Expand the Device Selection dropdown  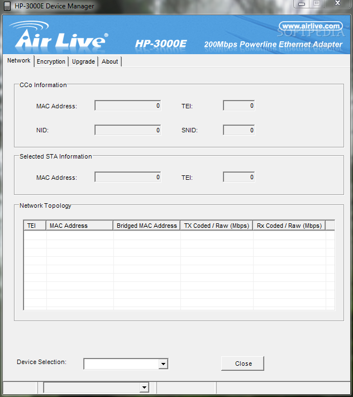[x=163, y=364]
